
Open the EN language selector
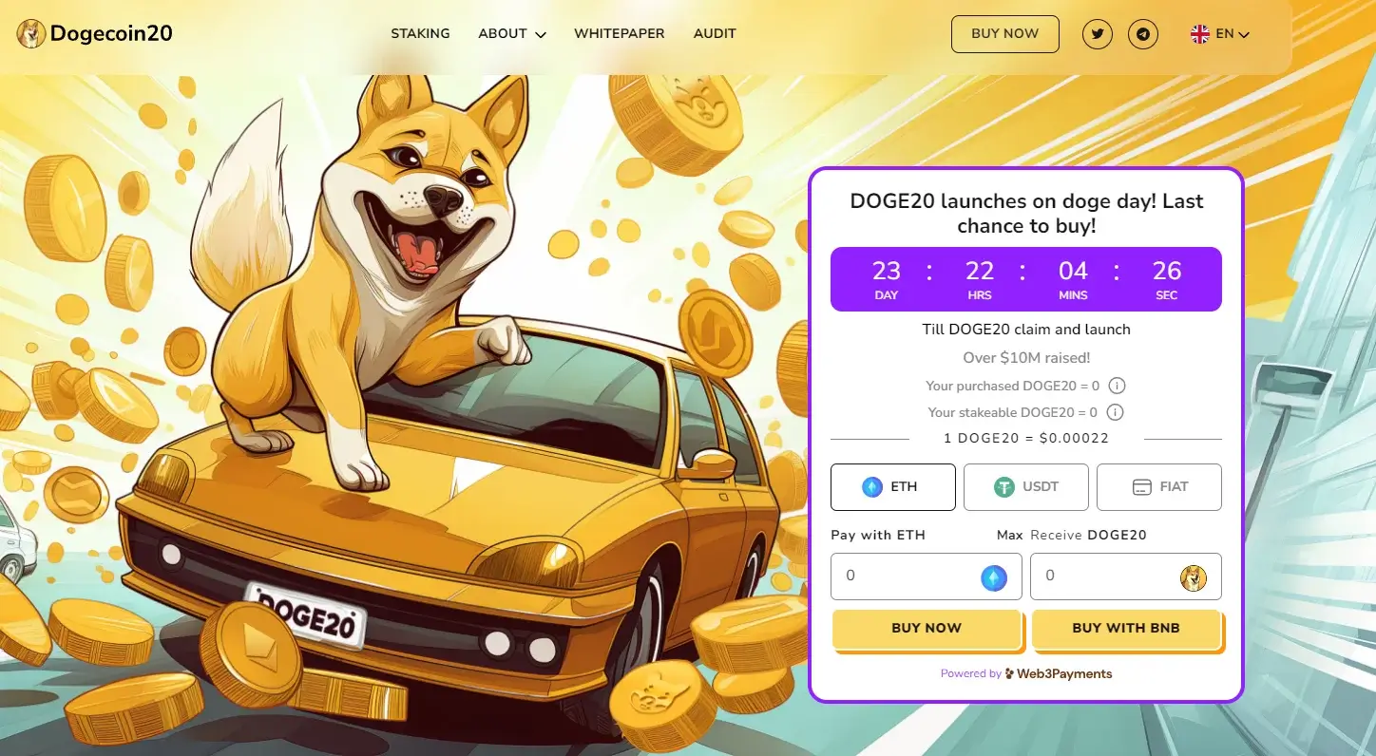tap(1220, 34)
